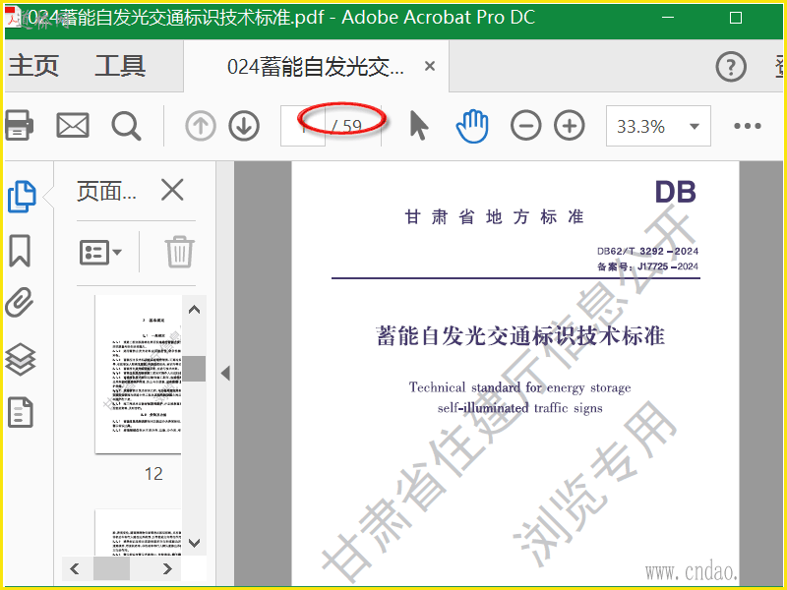The height and width of the screenshot is (590, 787).
Task: Click the delete pages trash icon
Action: tap(179, 252)
